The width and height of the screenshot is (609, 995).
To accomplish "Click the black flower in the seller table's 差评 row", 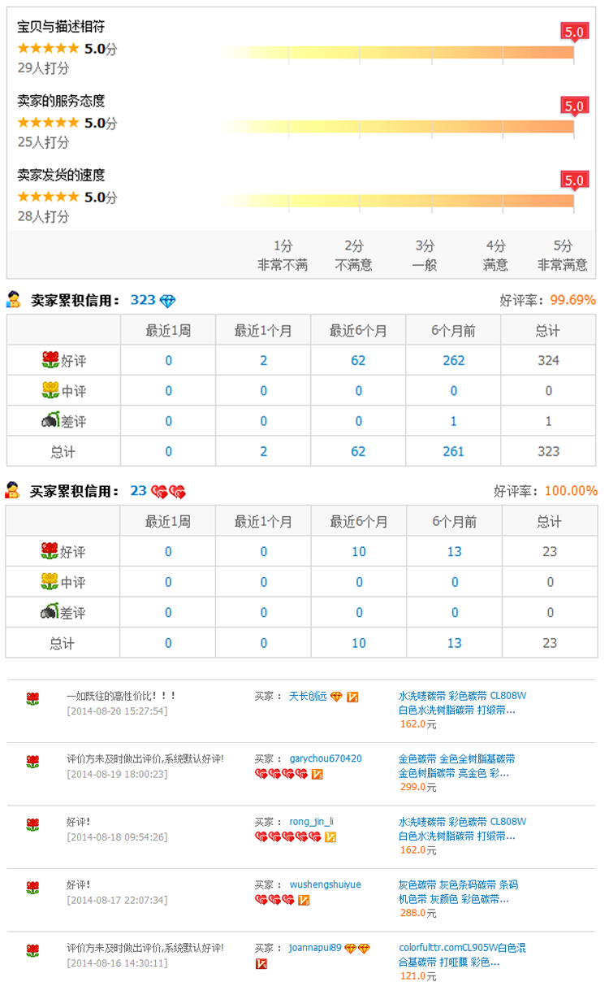I will [x=50, y=421].
